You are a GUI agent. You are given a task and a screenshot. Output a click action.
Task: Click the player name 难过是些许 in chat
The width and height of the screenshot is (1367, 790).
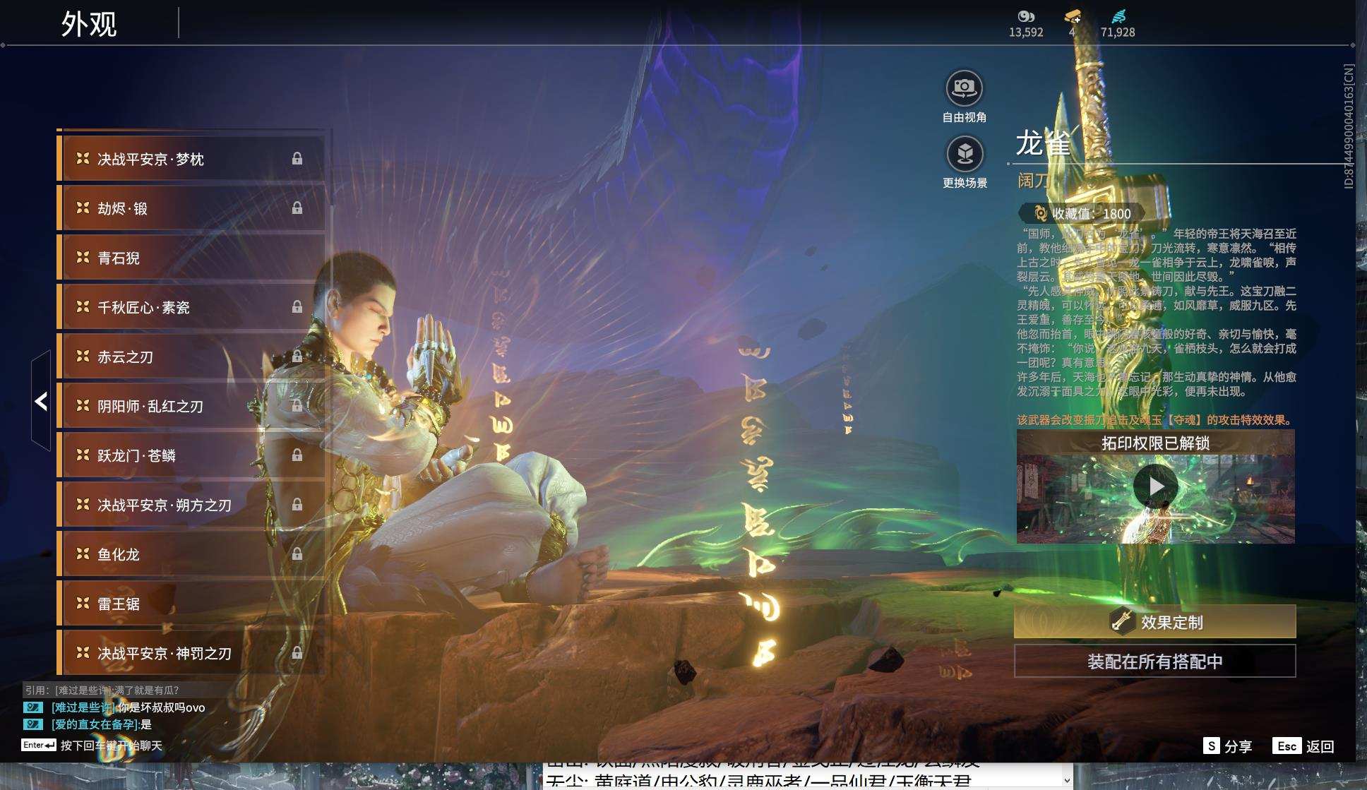(x=83, y=707)
